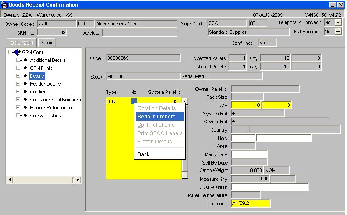Collapse the GRN Conf. root node
347x215 pixels.
(10, 52)
